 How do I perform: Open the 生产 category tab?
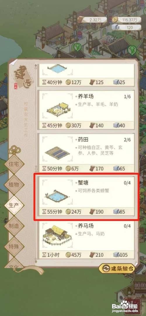point(14,205)
